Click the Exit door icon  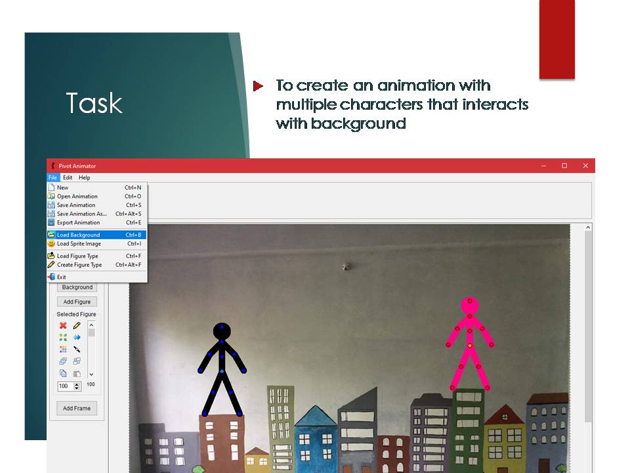tap(51, 277)
